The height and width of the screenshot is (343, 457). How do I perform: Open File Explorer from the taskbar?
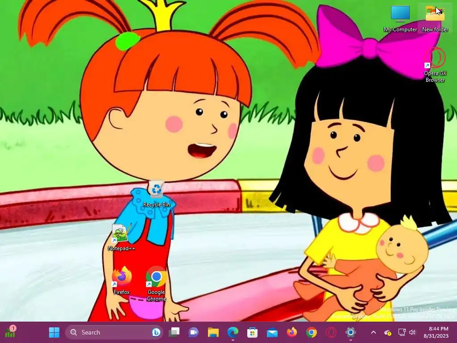[x=213, y=332]
